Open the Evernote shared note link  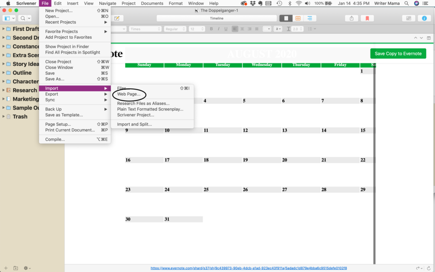point(249,268)
